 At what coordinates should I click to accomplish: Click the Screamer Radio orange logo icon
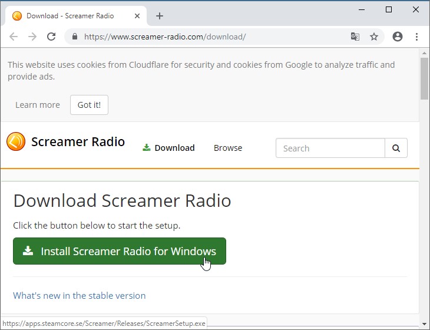pyautogui.click(x=16, y=142)
